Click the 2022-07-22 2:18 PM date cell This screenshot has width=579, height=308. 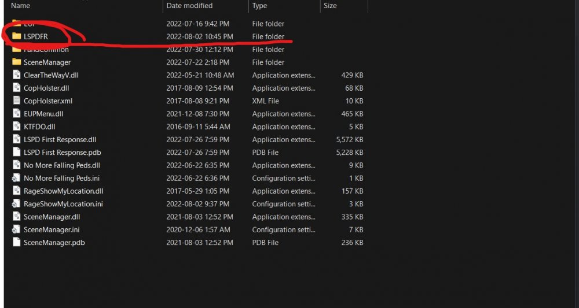tap(197, 62)
